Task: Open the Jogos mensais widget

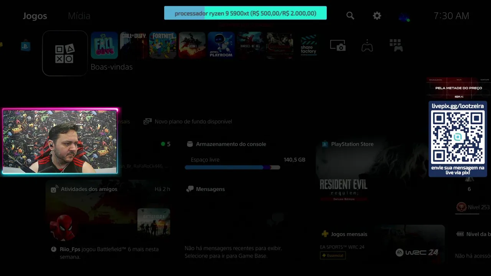Action: click(344, 234)
